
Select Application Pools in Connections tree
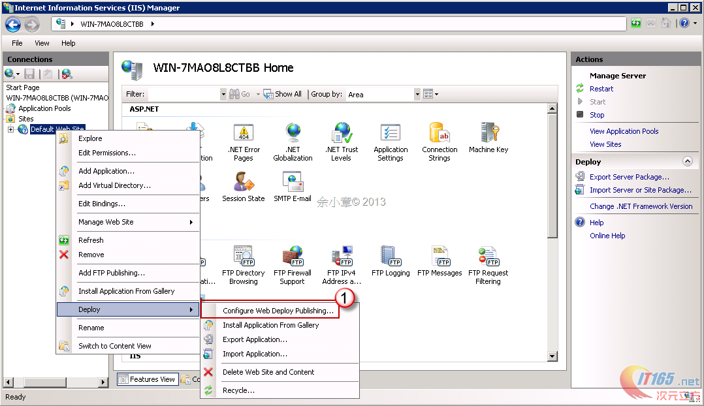(44, 108)
